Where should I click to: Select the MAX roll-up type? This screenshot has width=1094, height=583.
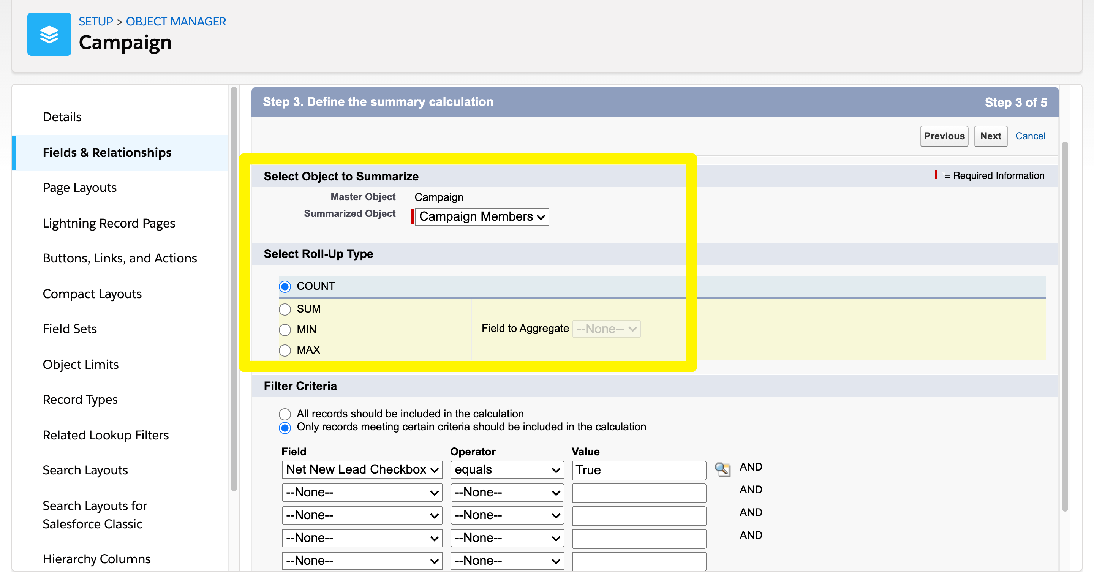(x=285, y=350)
